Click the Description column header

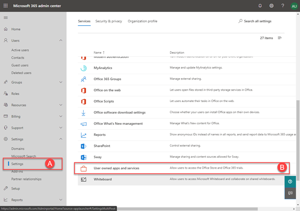pyautogui.click(x=177, y=53)
